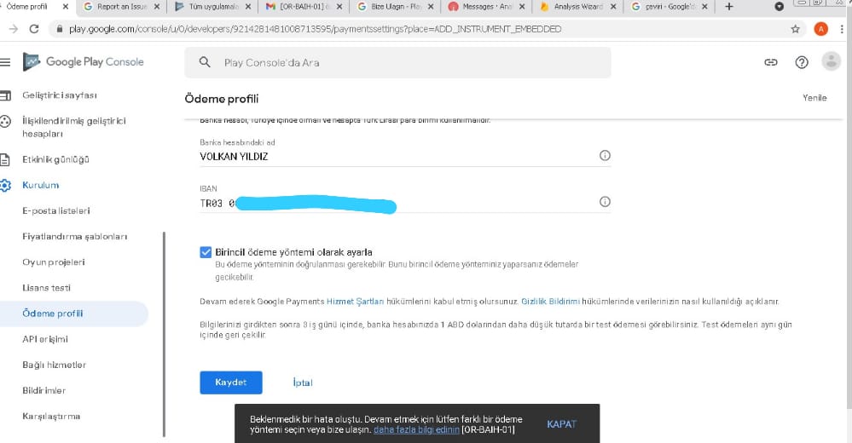Open Fiyatlandırma şablonları
This screenshot has height=443, width=852.
tap(74, 236)
